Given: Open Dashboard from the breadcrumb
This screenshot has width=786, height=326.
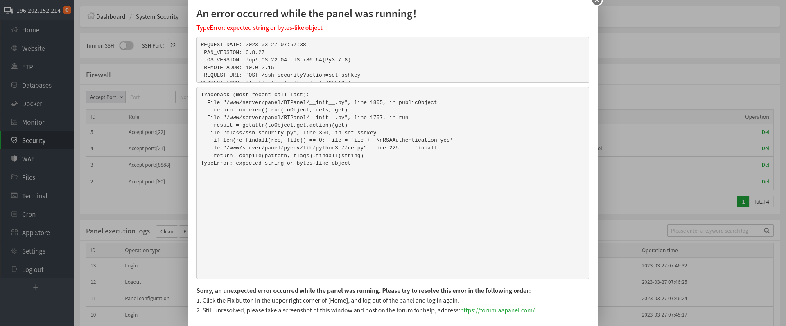Looking at the screenshot, I should click(x=110, y=16).
